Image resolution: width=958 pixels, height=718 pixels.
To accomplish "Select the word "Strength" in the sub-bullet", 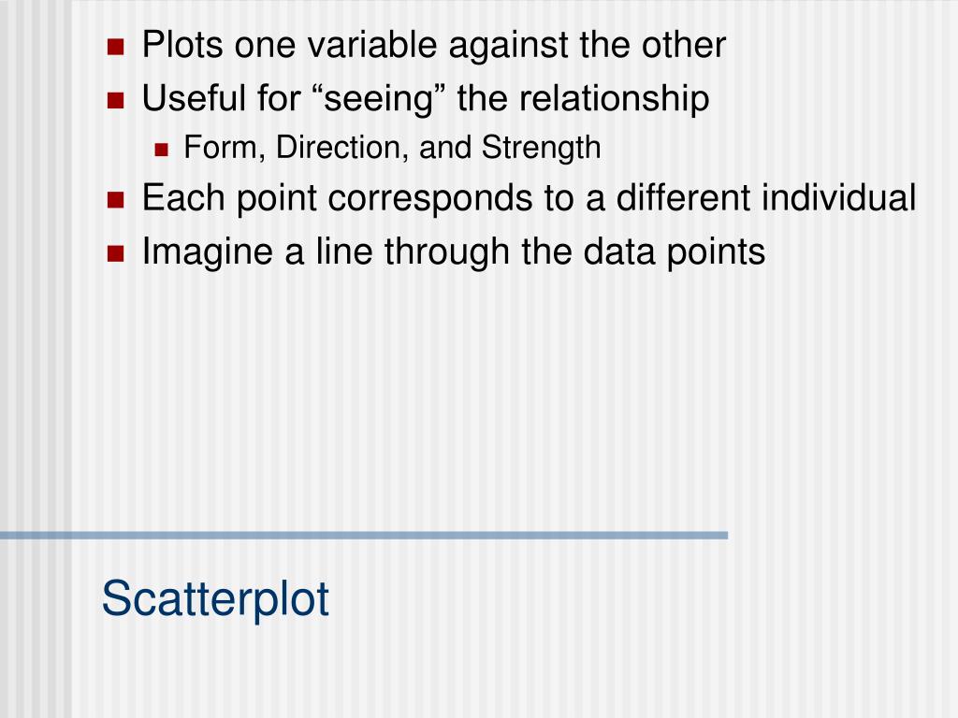I will point(541,149).
